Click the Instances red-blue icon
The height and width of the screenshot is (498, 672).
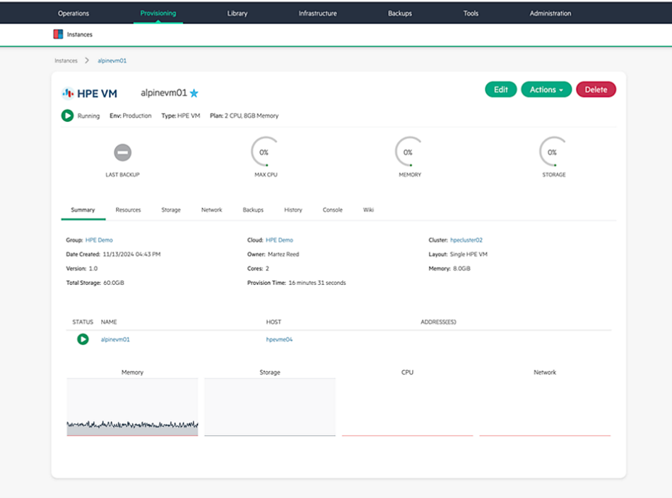click(58, 35)
